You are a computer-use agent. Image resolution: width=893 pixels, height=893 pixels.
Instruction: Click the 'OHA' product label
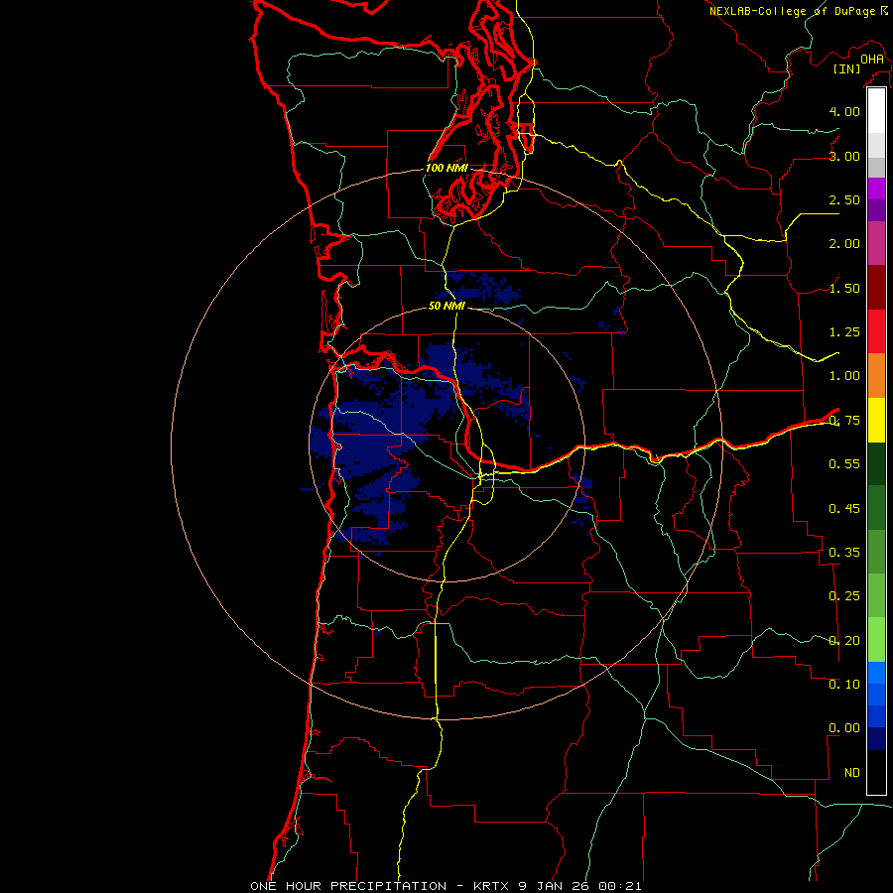872,59
